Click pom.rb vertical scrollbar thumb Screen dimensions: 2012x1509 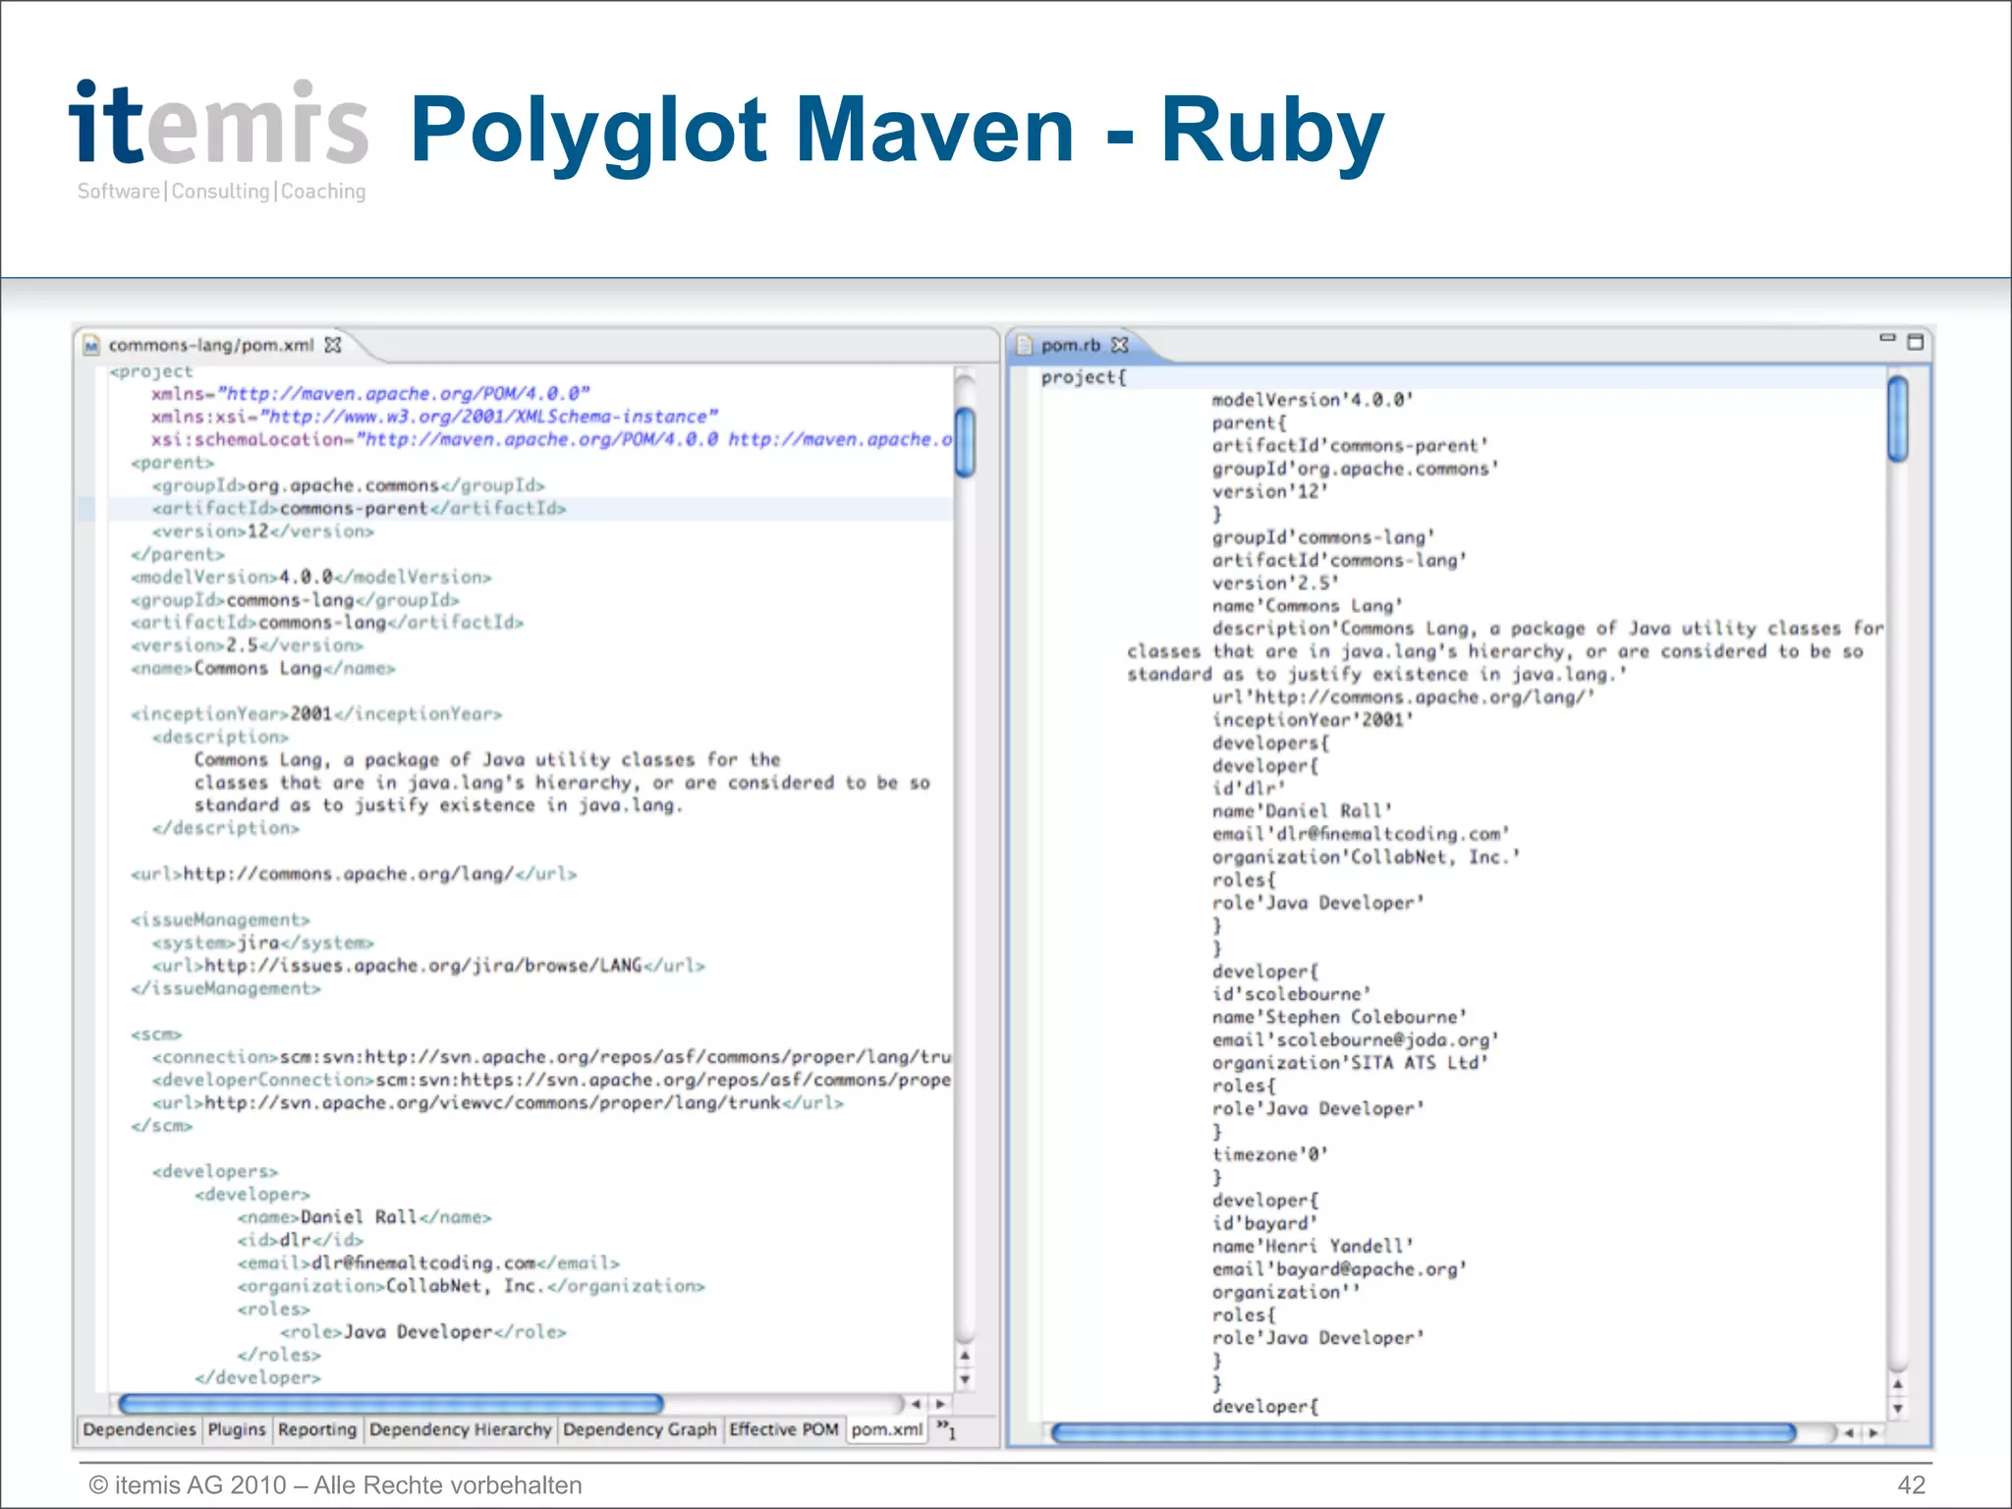coord(1898,419)
